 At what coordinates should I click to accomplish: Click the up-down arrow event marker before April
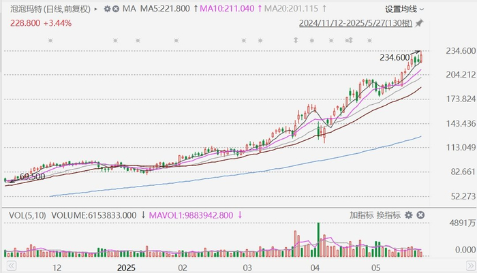coord(296,40)
